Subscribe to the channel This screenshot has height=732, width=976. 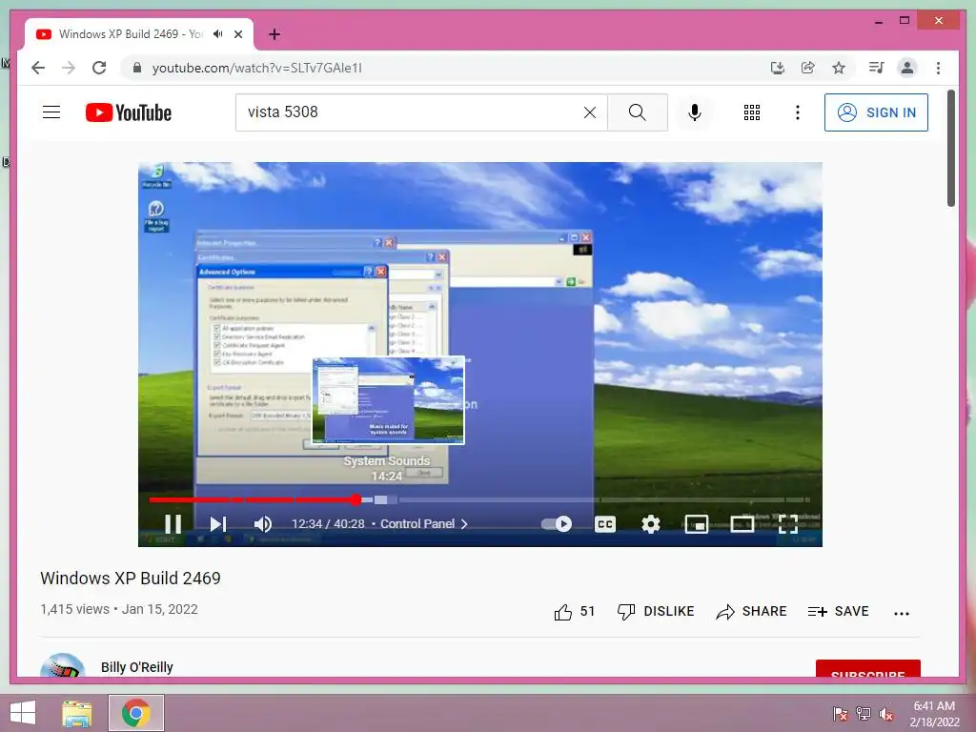867,668
